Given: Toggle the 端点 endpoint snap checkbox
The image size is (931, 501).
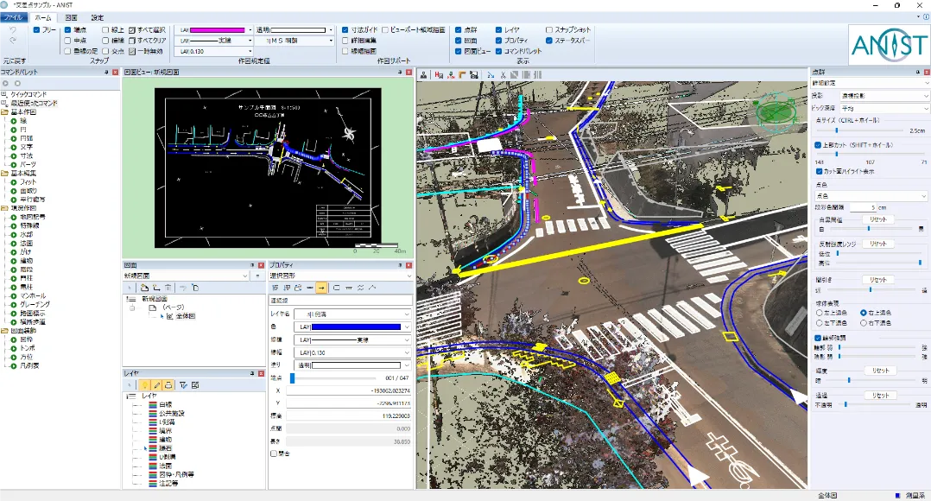Looking at the screenshot, I should point(67,29).
